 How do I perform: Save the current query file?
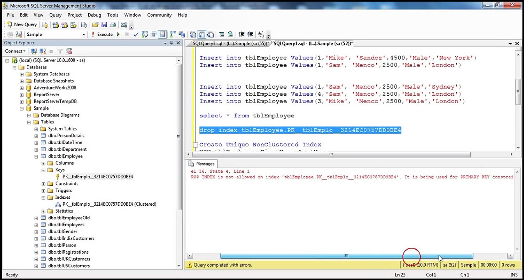click(x=104, y=24)
